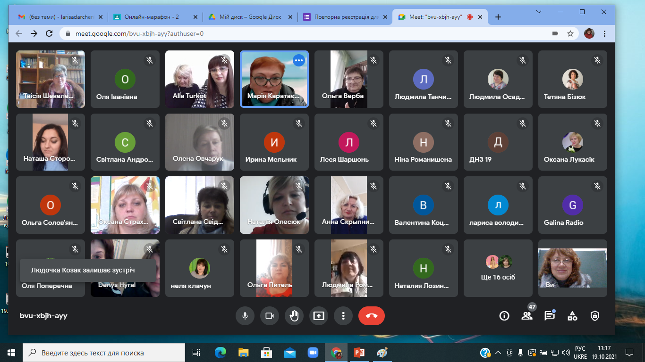Raise hand in the meeting
This screenshot has width=645, height=362.
click(x=294, y=316)
